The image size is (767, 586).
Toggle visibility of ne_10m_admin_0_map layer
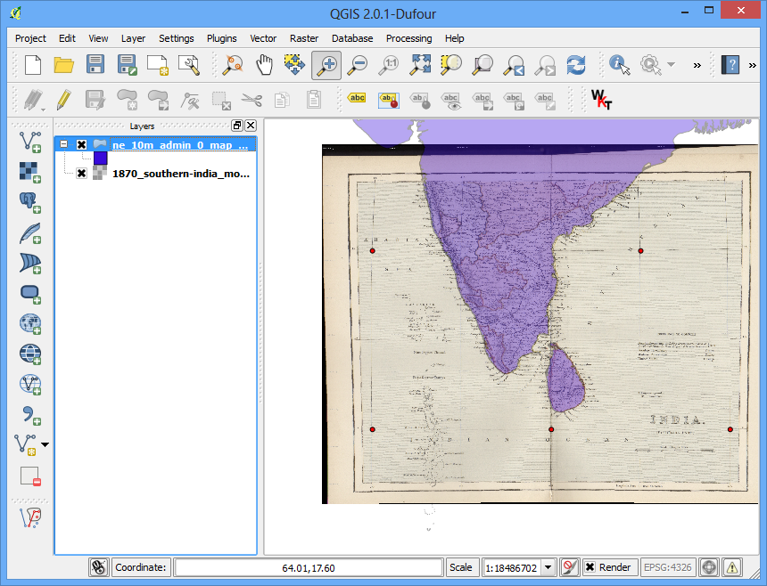82,144
